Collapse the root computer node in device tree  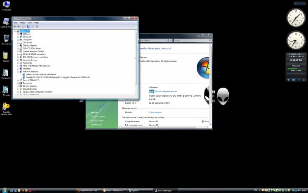pyautogui.click(x=15, y=31)
